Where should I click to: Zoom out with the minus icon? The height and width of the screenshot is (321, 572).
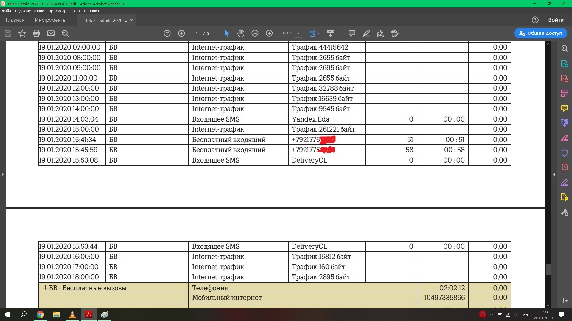(255, 33)
